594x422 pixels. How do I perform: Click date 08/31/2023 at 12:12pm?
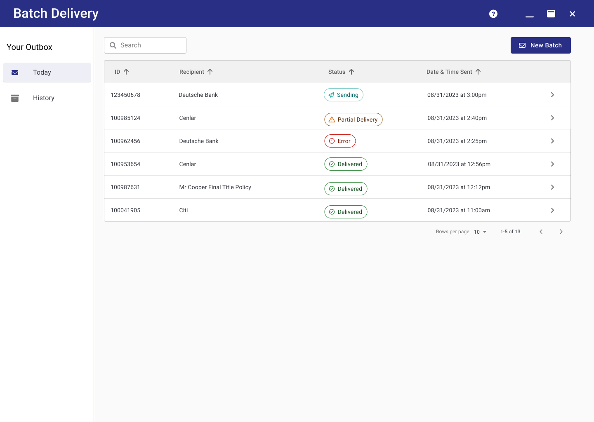coord(459,187)
